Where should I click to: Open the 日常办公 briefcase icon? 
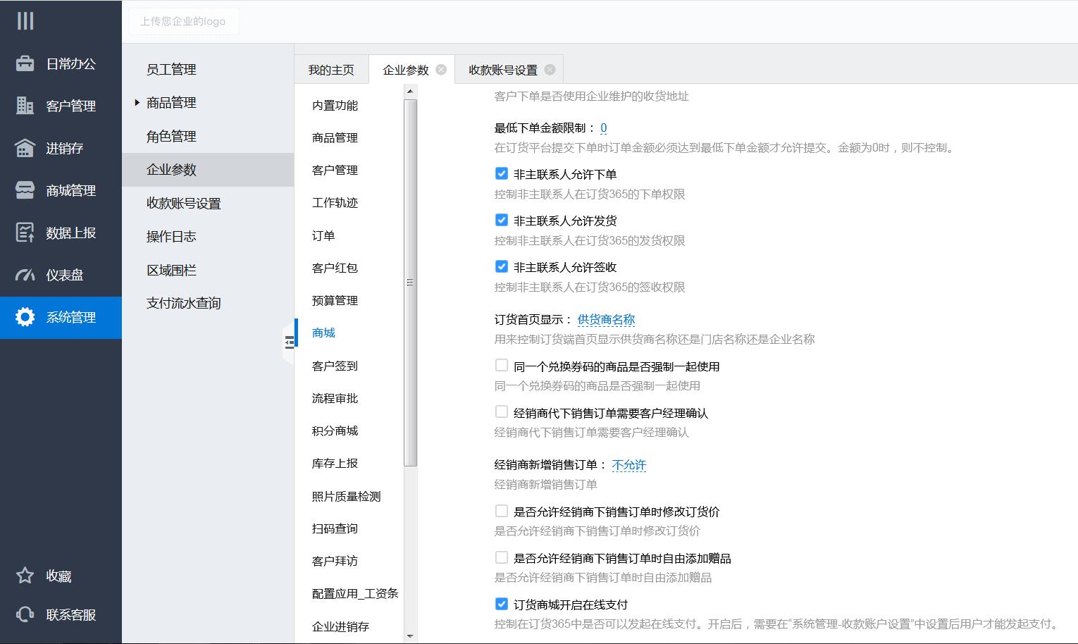[25, 63]
